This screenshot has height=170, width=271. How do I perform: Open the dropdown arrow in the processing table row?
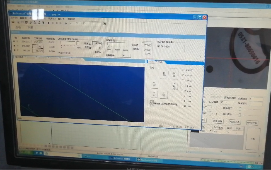pyautogui.click(x=210, y=131)
